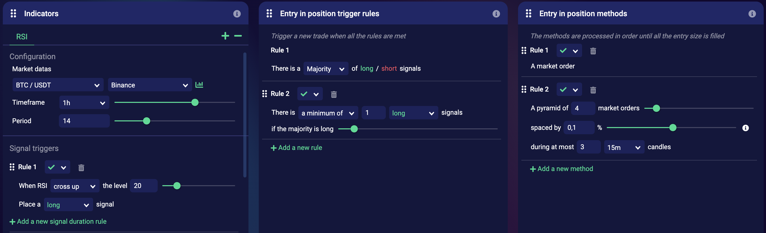Click Add a new rule
The width and height of the screenshot is (766, 233).
point(297,148)
